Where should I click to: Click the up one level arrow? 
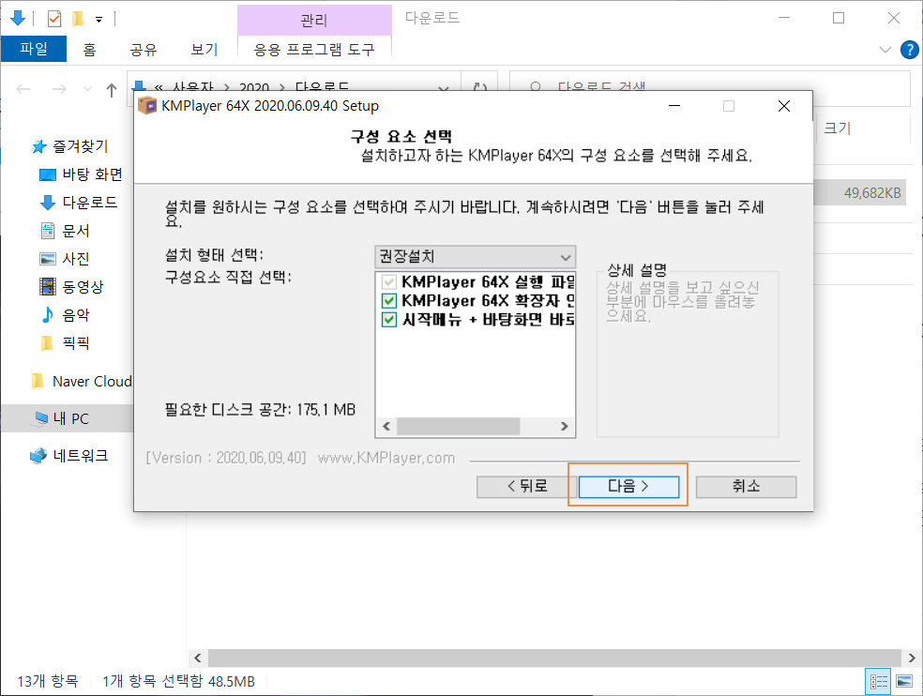click(112, 90)
